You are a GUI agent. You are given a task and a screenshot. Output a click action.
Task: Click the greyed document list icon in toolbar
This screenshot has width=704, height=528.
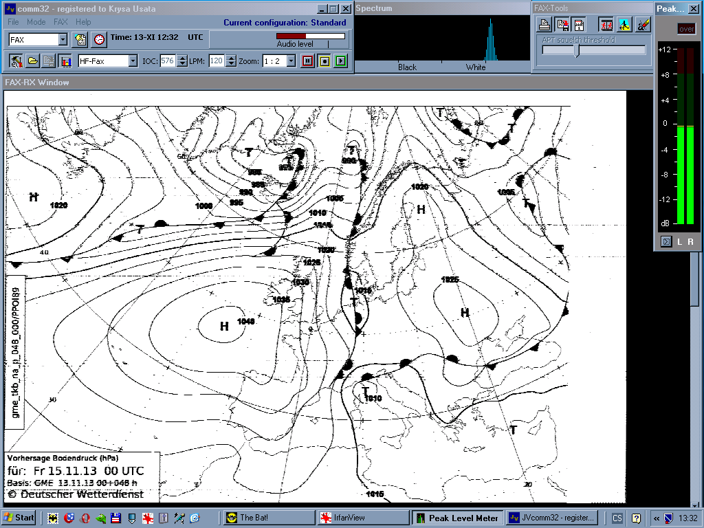[x=49, y=60]
